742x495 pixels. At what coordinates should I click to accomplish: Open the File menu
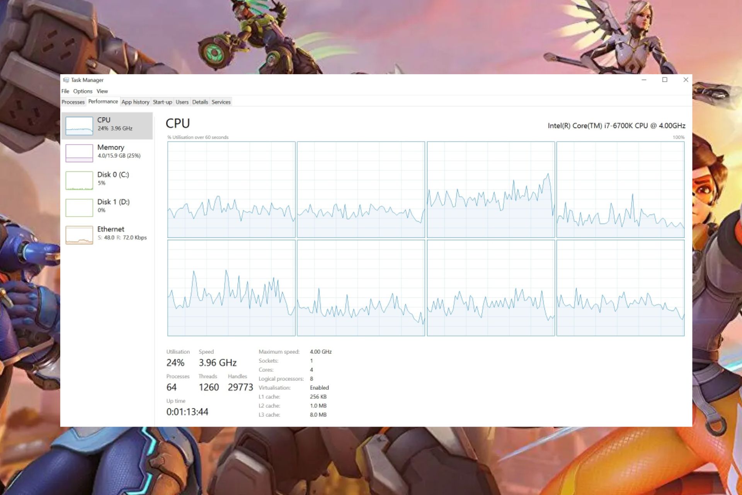point(65,91)
